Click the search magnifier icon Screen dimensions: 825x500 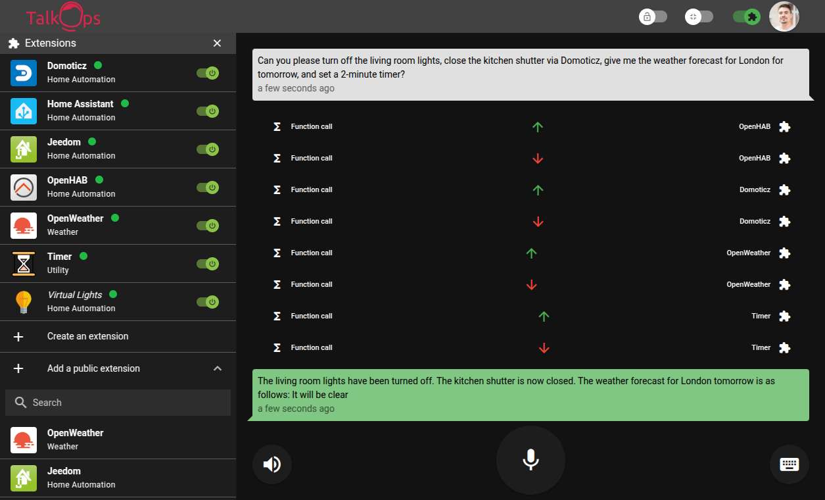pos(21,403)
